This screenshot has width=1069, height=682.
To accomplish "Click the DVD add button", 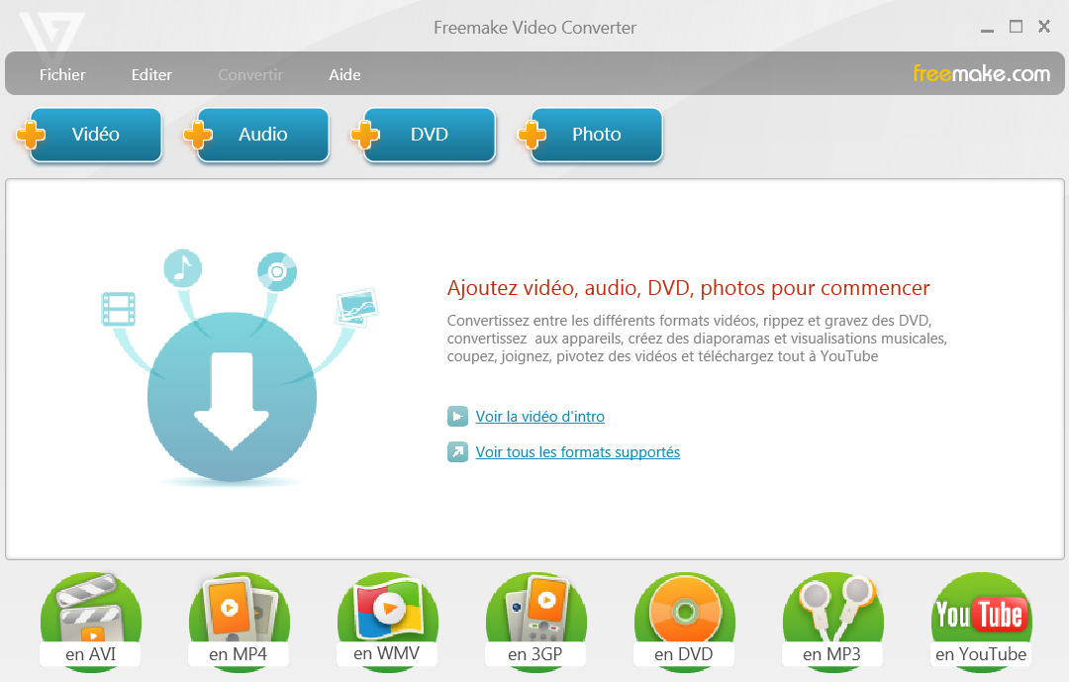I will 424,135.
